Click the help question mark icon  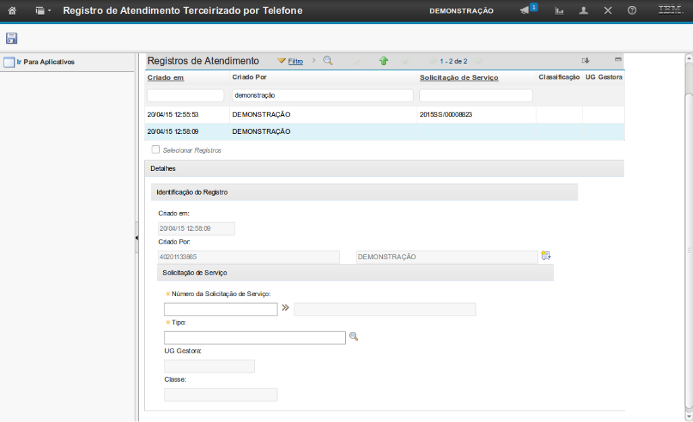coord(632,11)
